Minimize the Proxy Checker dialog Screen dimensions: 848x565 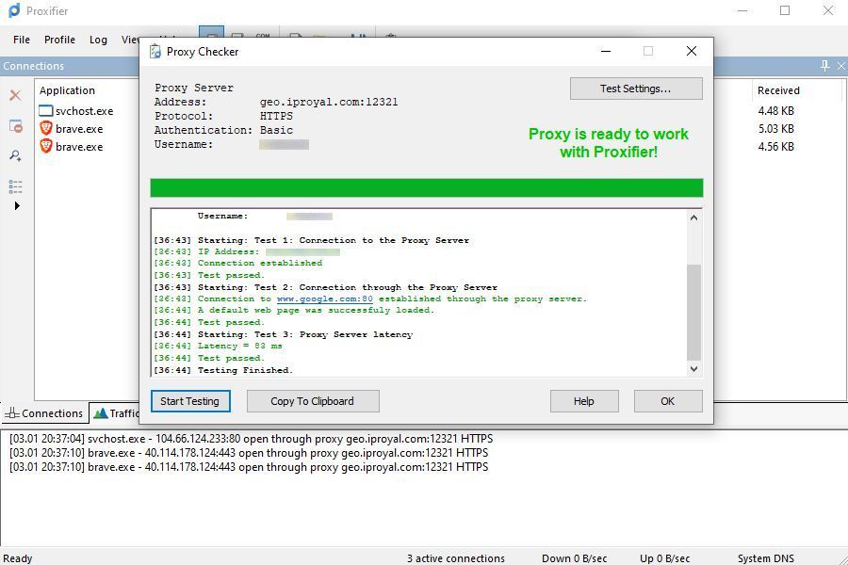606,51
